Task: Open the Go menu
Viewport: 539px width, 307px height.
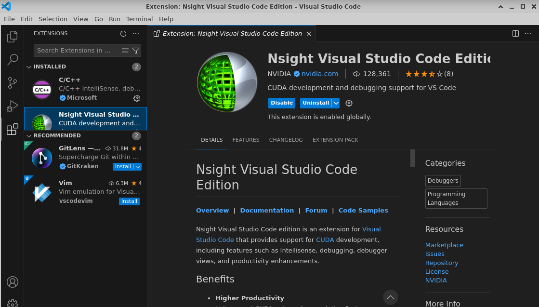Action: pyautogui.click(x=99, y=19)
